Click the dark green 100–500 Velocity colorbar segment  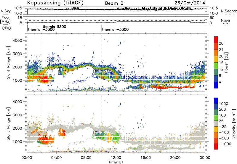tap(216, 112)
